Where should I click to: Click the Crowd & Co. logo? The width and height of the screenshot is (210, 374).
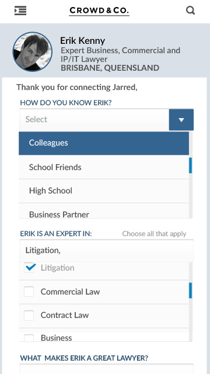click(x=99, y=11)
